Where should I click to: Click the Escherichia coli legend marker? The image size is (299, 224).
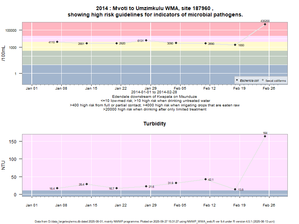[x=237, y=80]
